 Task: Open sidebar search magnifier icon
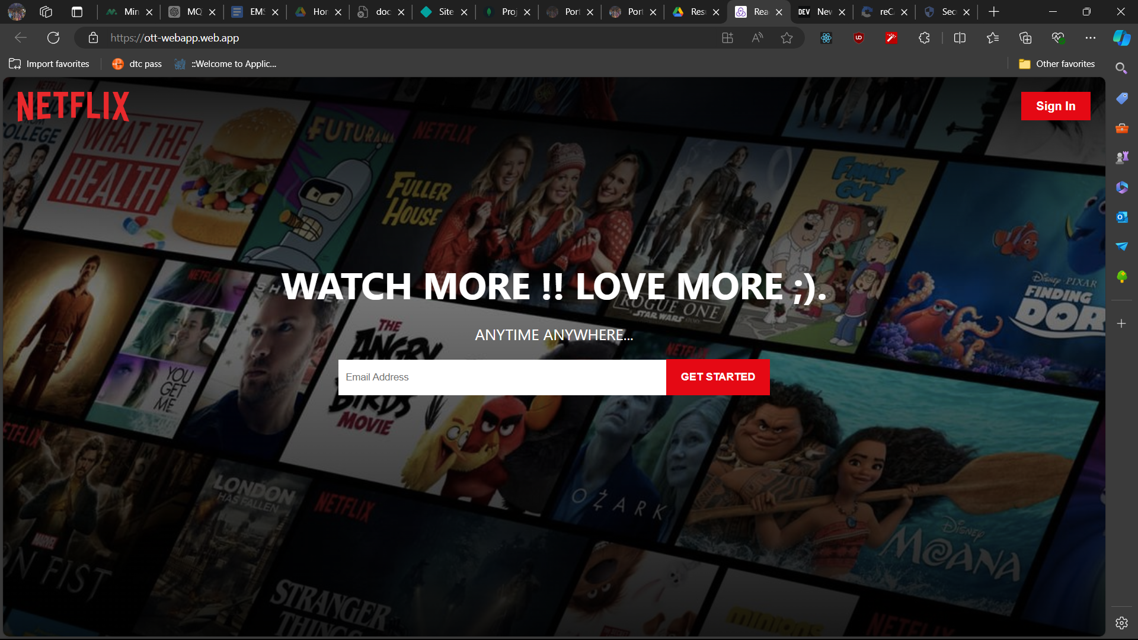point(1121,68)
